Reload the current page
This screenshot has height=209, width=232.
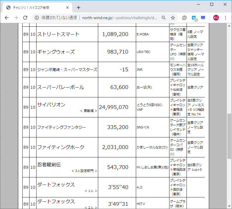pos(25,18)
